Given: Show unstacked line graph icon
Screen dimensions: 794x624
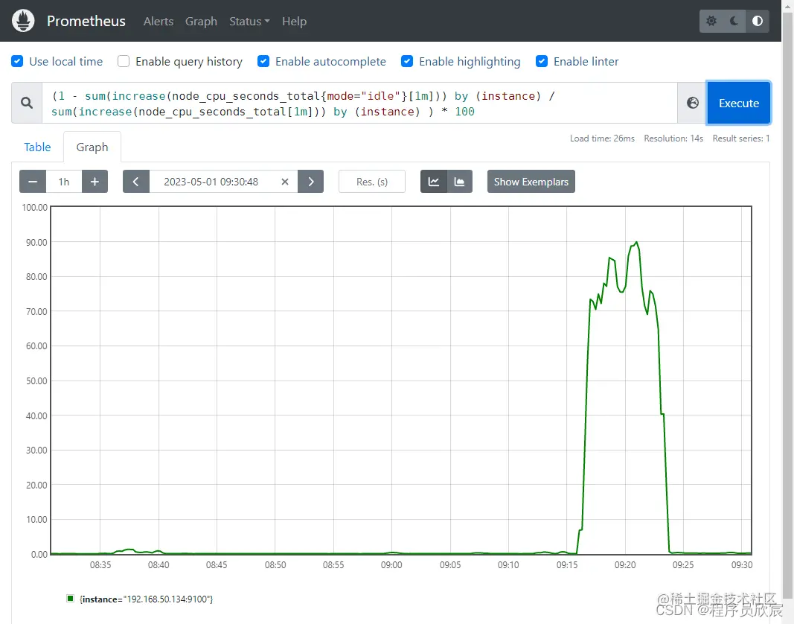Looking at the screenshot, I should point(434,182).
